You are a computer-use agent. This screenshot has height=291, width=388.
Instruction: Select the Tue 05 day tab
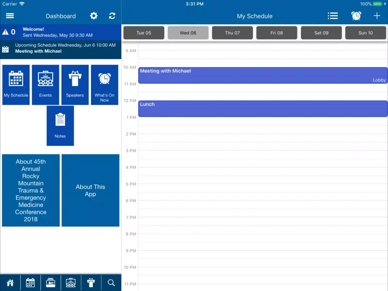[x=144, y=33]
